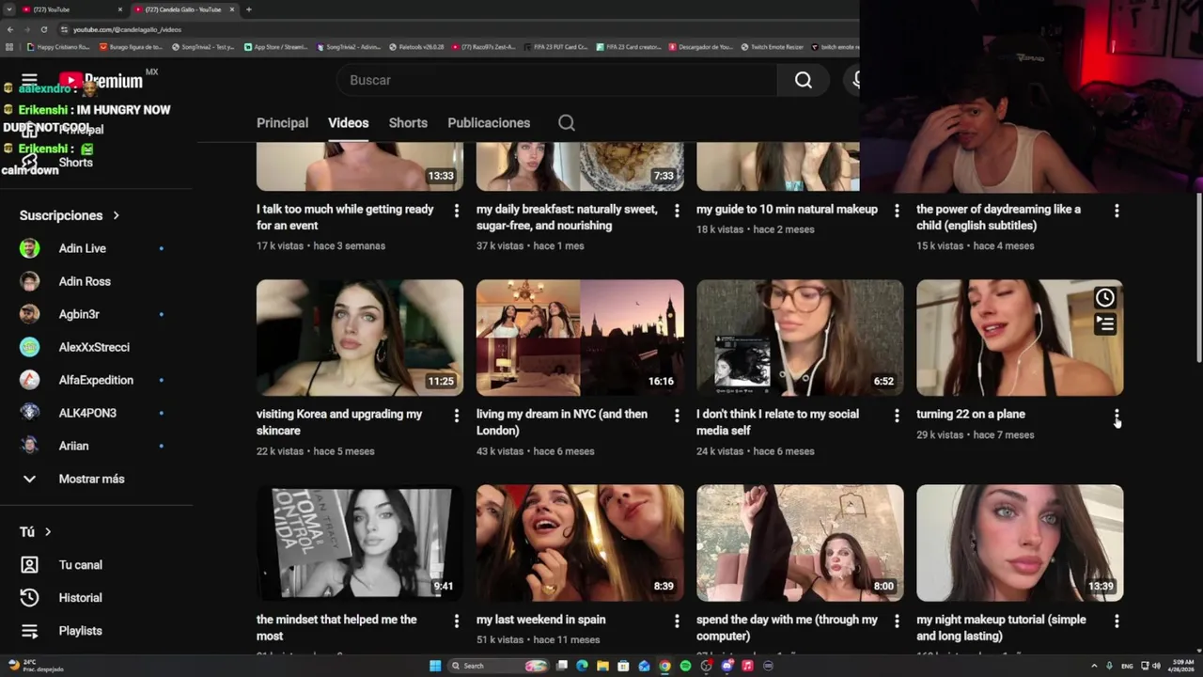The width and height of the screenshot is (1203, 677).
Task: Switch to the Principal channel tab
Action: 282,122
